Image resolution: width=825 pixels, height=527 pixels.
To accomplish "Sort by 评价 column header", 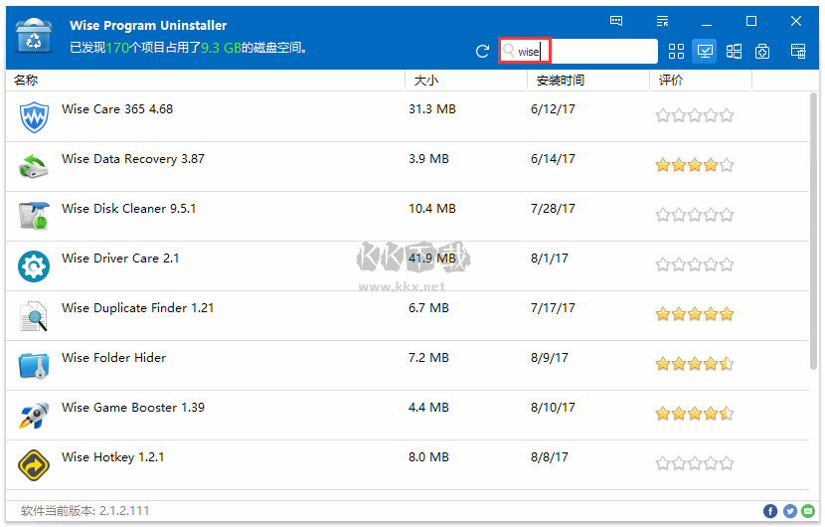I will pyautogui.click(x=701, y=81).
